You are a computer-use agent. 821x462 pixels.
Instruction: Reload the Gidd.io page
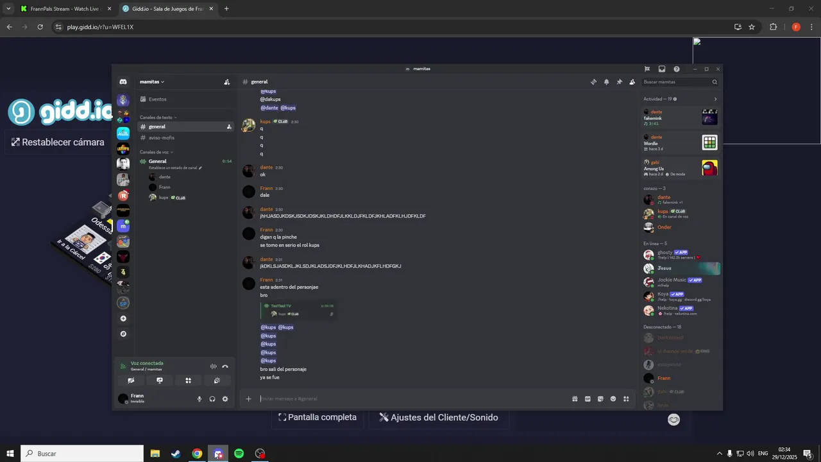click(x=40, y=27)
